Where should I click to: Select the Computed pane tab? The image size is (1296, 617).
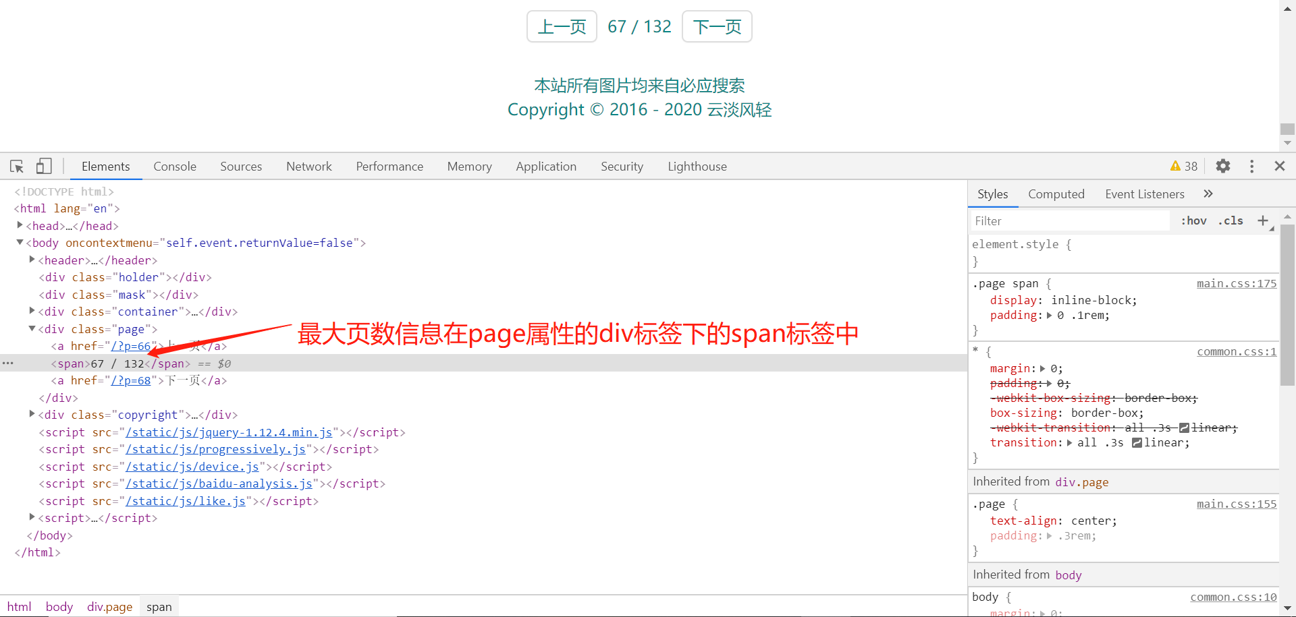click(1056, 194)
